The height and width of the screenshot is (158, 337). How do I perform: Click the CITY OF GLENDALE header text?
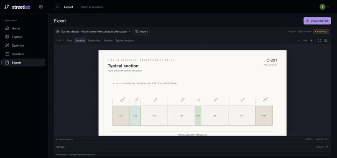tap(141, 61)
